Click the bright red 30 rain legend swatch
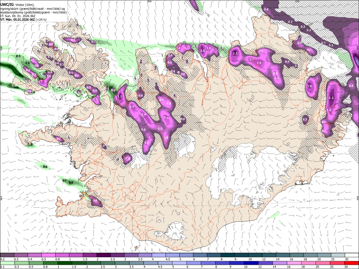This screenshot has height=269, width=359. tap(351, 263)
